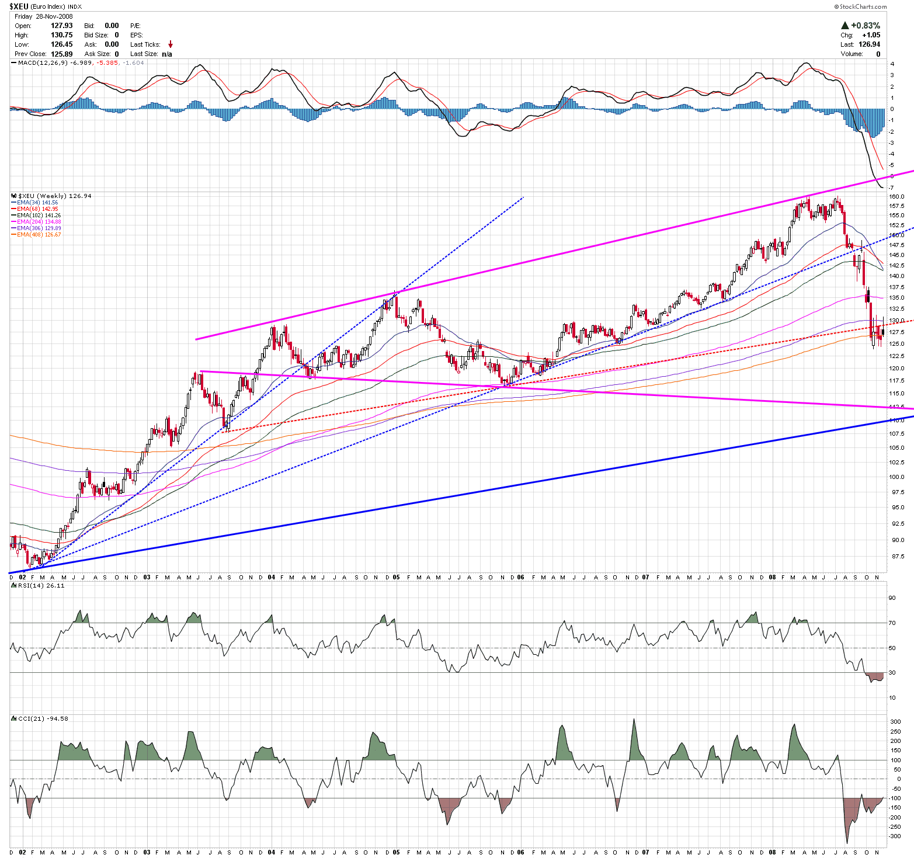
Task: Click the Open value 127.93
Action: click(x=62, y=26)
